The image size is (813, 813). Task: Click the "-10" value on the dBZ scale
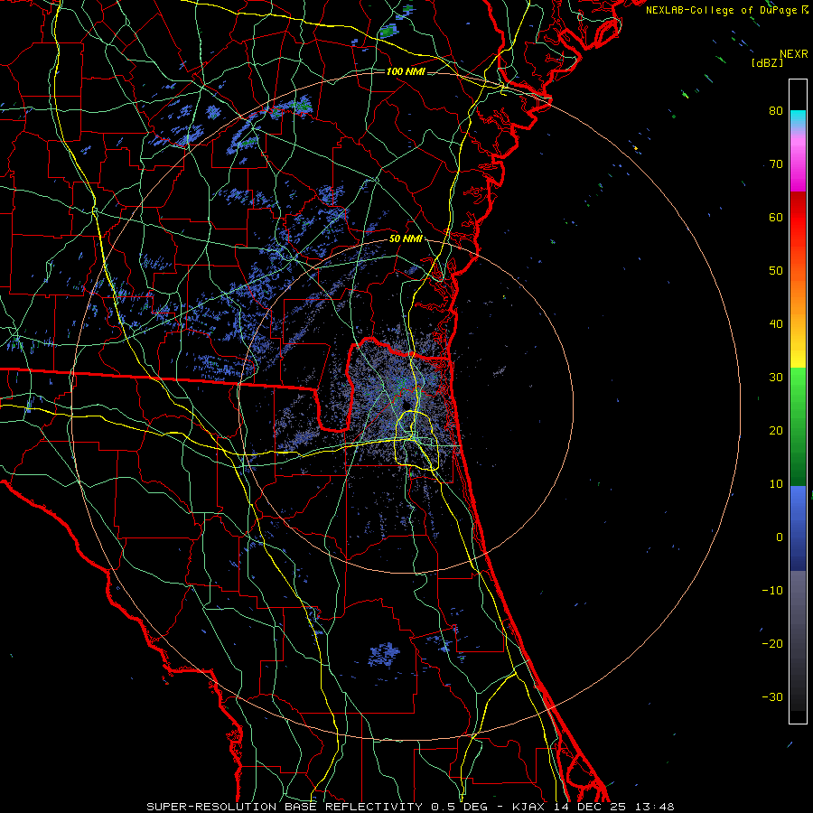(772, 591)
